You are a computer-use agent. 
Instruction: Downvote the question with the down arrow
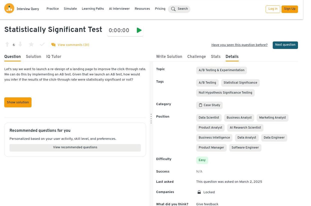pos(20,44)
